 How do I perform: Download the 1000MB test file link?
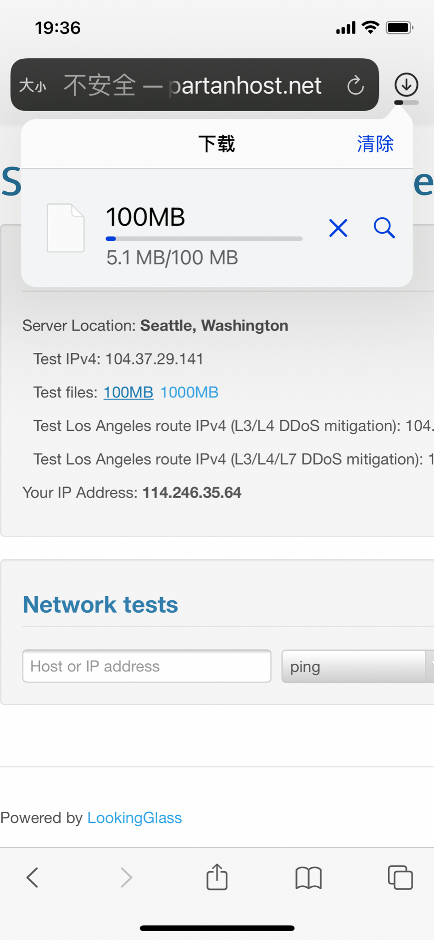pos(189,392)
